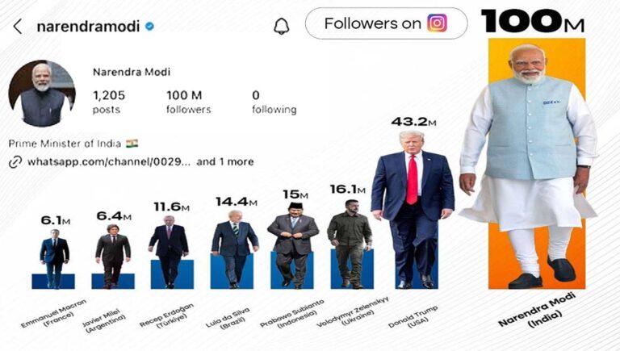
Task: View the 1,205 posts count
Action: (109, 102)
